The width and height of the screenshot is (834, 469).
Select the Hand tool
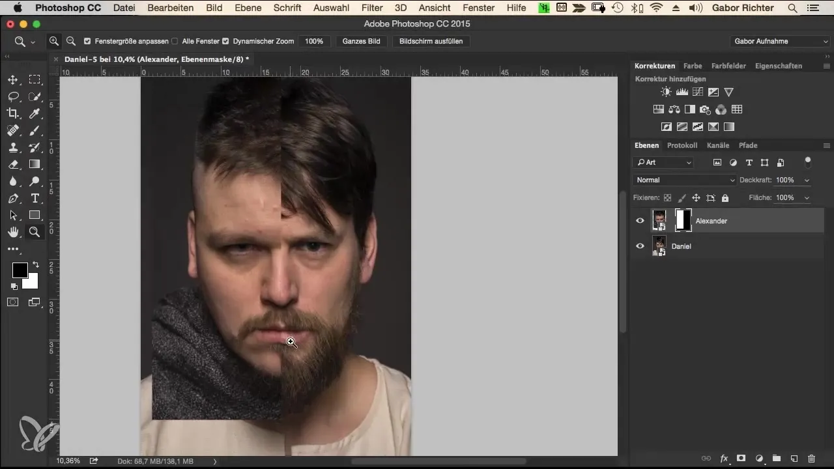click(12, 232)
